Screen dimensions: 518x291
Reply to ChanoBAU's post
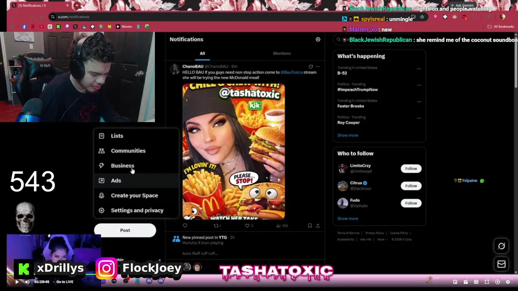pyautogui.click(x=185, y=226)
